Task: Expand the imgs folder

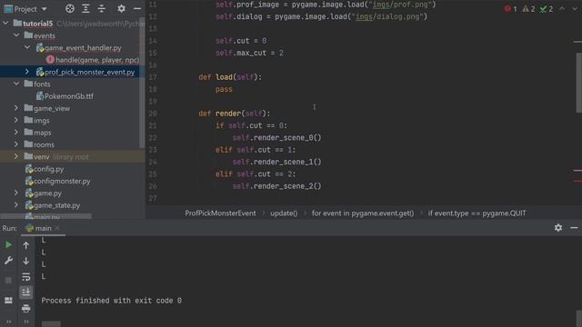Action: pyautogui.click(x=16, y=120)
